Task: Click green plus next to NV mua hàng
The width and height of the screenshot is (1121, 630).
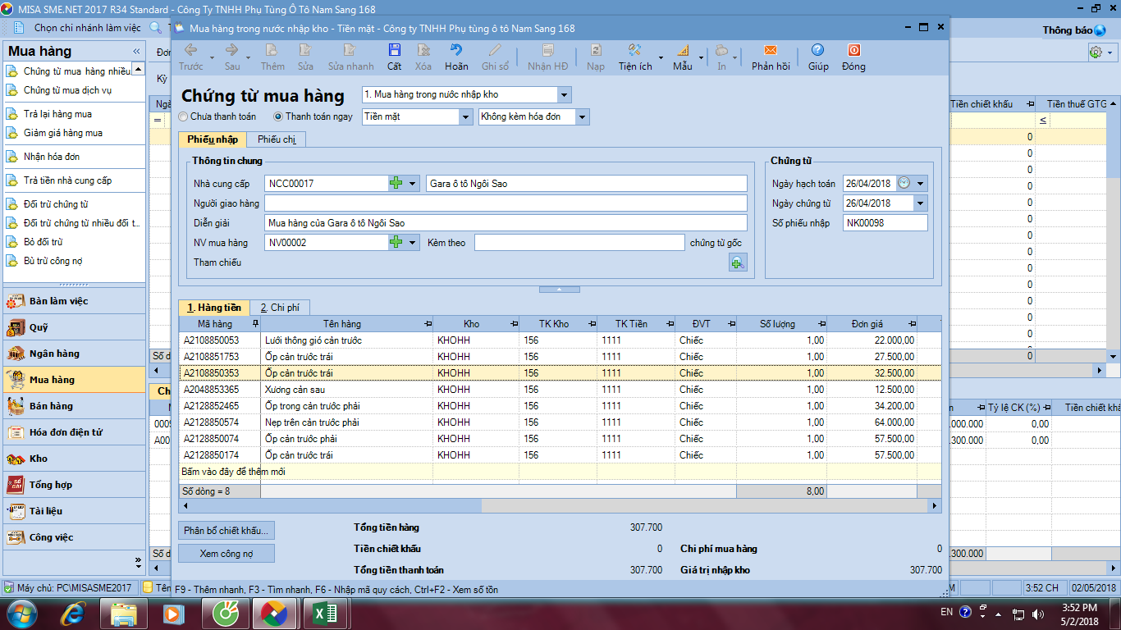Action: click(396, 243)
